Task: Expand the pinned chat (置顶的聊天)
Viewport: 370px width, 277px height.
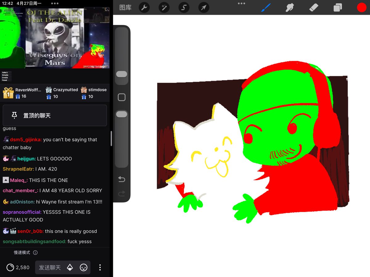Action: 55,115
